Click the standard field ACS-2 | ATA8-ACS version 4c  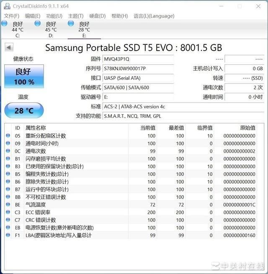tap(183, 106)
